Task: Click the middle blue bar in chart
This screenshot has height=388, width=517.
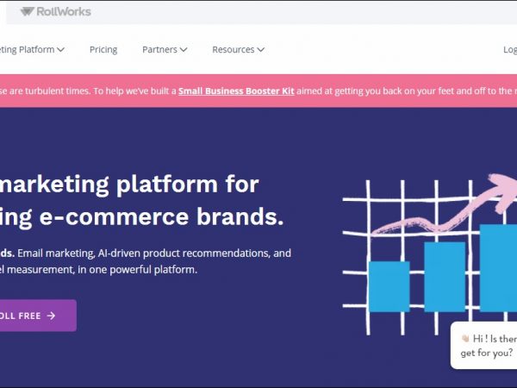Action: [x=444, y=276]
